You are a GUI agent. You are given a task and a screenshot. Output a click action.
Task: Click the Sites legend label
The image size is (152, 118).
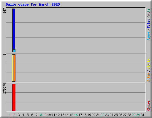pos(149,77)
